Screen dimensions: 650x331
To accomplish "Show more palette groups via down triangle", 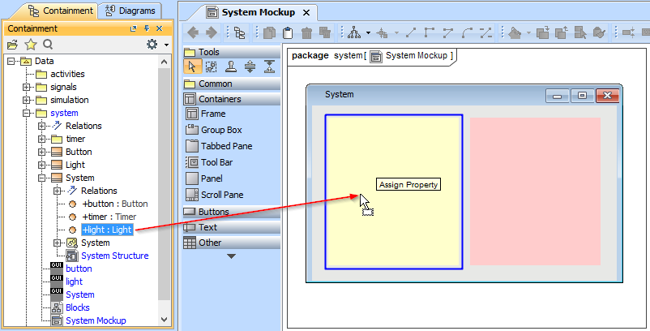I will tap(231, 256).
